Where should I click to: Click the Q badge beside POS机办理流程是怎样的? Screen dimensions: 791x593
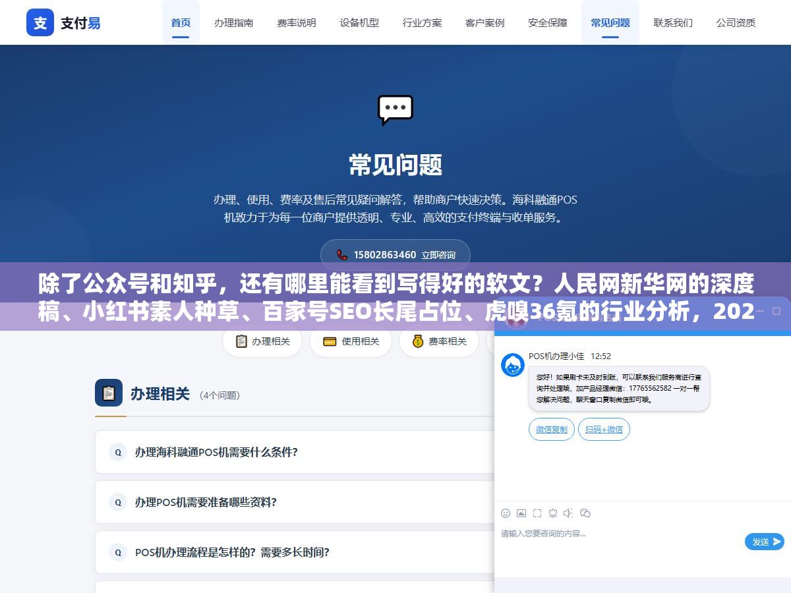click(x=118, y=552)
